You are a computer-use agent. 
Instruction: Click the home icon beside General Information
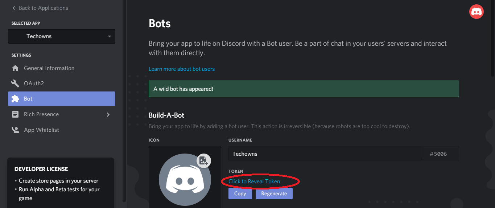coord(15,68)
